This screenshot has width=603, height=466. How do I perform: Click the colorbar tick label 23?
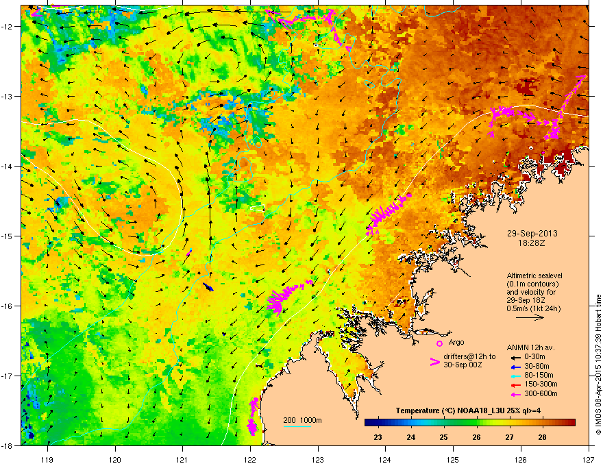(378, 437)
